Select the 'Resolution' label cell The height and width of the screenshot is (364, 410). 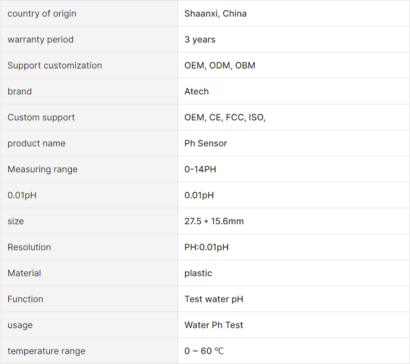coord(89,247)
